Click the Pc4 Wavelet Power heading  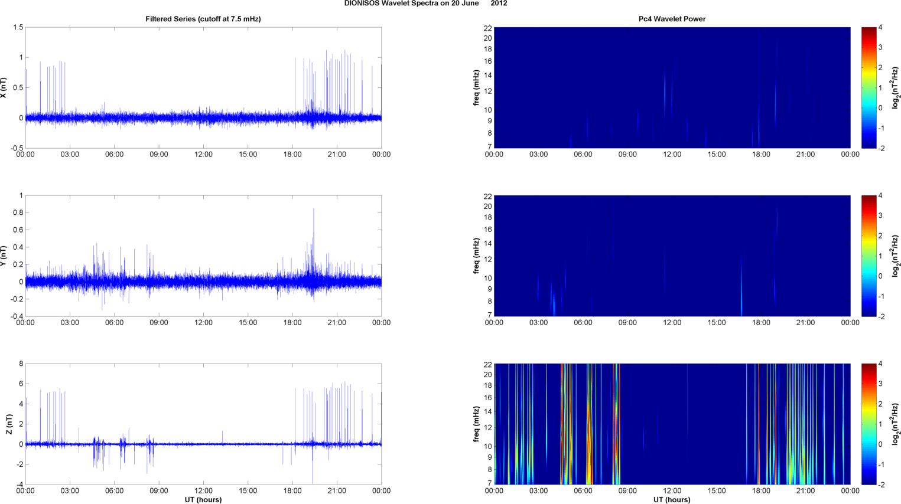point(672,19)
